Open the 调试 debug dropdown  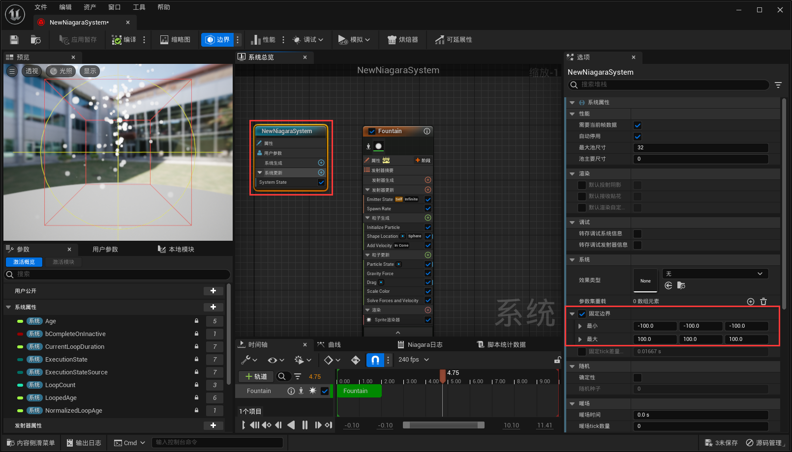[308, 40]
